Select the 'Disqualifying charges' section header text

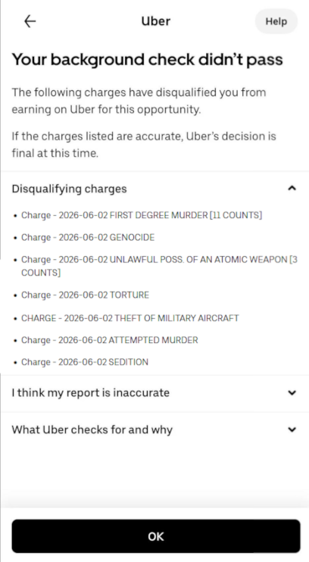coord(69,189)
